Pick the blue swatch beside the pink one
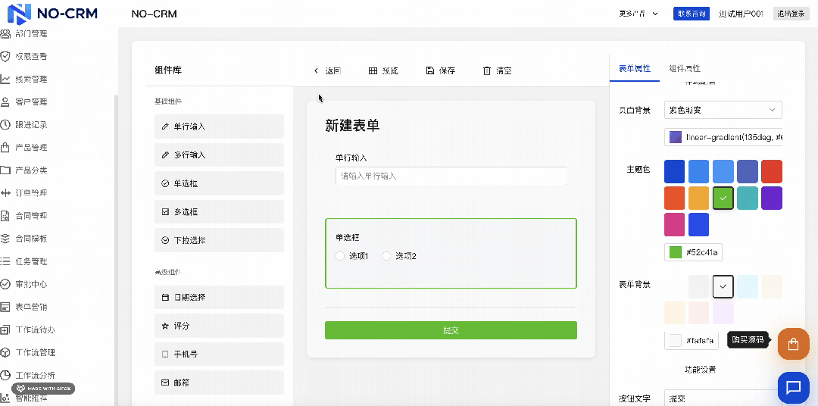The image size is (818, 406). pos(698,224)
